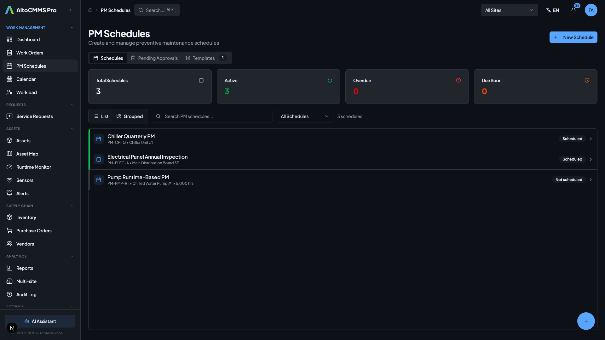The width and height of the screenshot is (605, 340).
Task: Click the home breadcrumb icon
Action: pos(90,10)
